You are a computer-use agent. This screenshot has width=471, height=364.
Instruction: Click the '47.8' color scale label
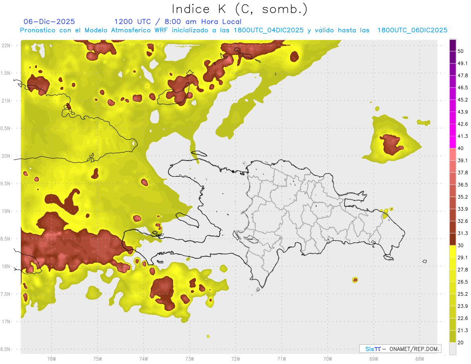click(463, 75)
